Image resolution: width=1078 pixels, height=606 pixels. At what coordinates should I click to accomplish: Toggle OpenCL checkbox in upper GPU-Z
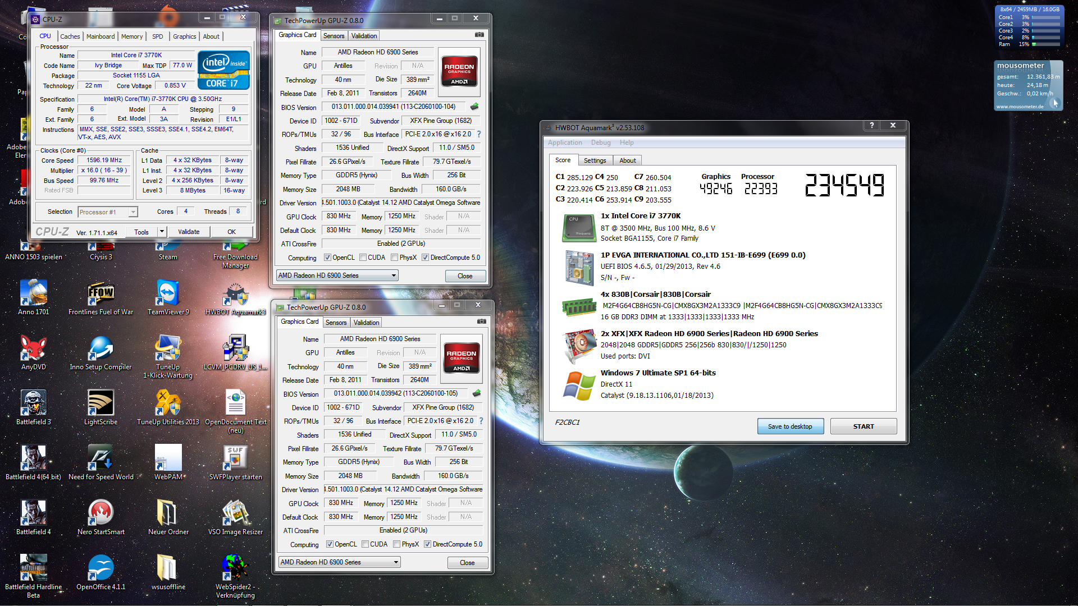pyautogui.click(x=327, y=258)
